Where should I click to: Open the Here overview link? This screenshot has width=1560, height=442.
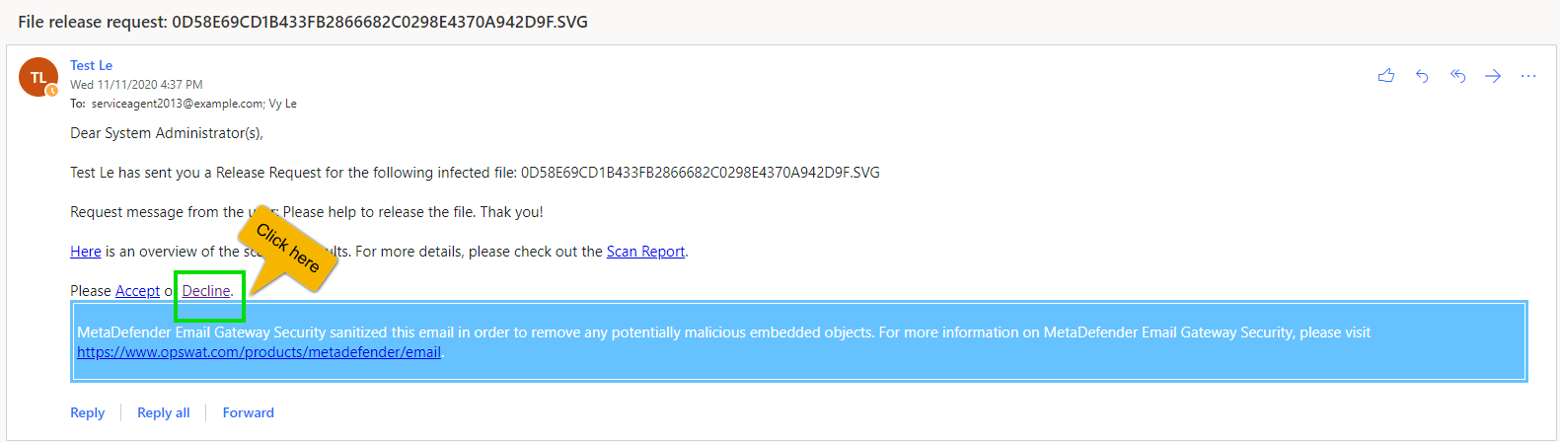[x=86, y=252]
